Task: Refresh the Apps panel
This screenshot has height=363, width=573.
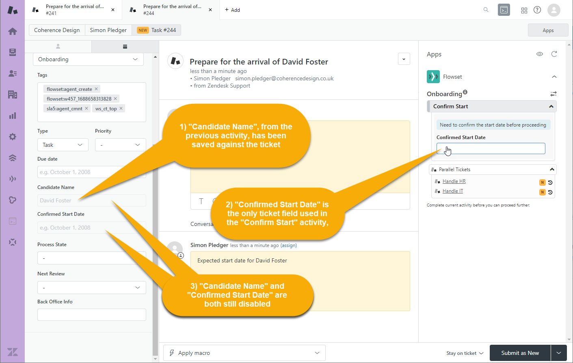Action: coord(554,54)
